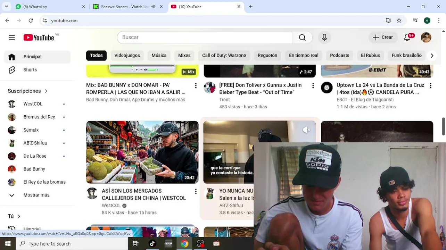Click the magnifier search button
446x250 pixels.
(302, 37)
